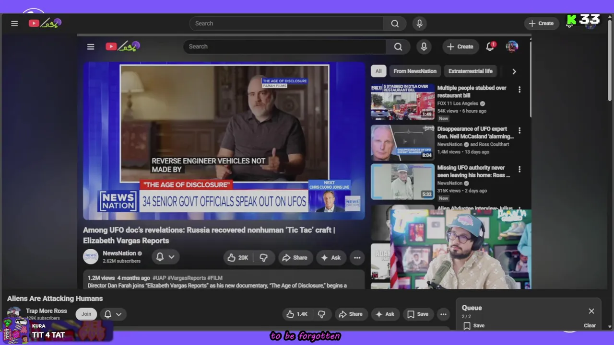Image resolution: width=614 pixels, height=345 pixels.
Task: Open the outer YouTube hamburger guide menu
Action: pyautogui.click(x=14, y=23)
